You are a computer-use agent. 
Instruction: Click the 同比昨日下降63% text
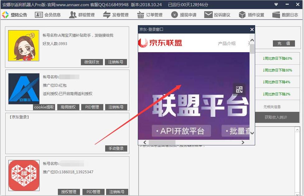click(x=278, y=58)
